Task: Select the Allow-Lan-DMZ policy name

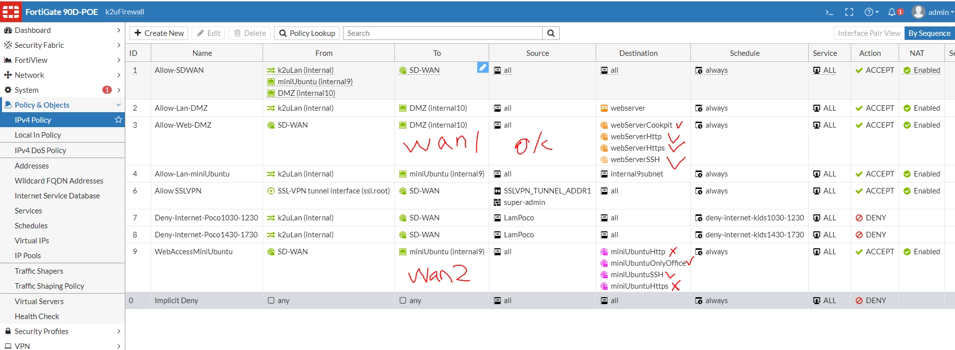Action: [181, 108]
